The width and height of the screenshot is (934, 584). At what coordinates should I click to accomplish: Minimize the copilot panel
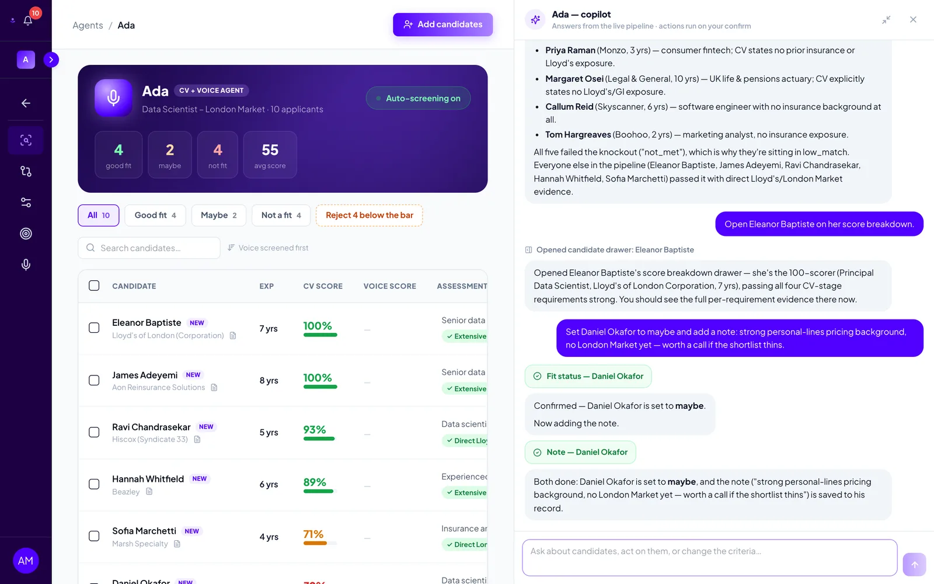pyautogui.click(x=886, y=20)
